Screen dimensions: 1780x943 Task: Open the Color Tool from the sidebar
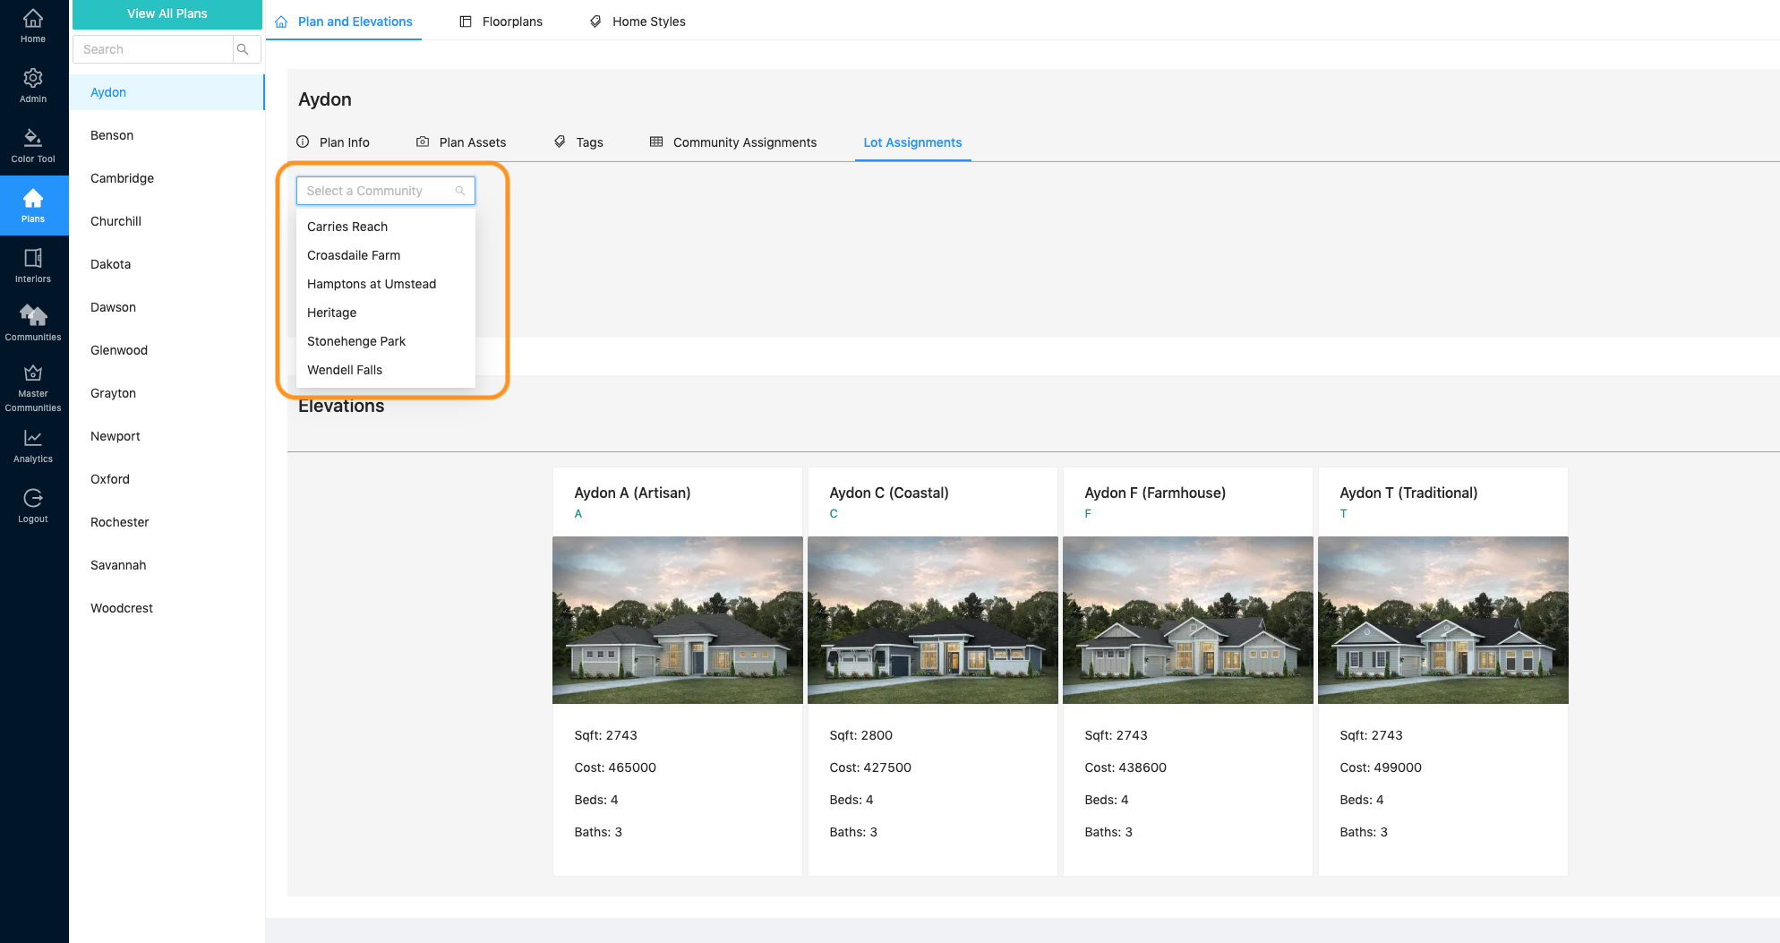pos(33,143)
